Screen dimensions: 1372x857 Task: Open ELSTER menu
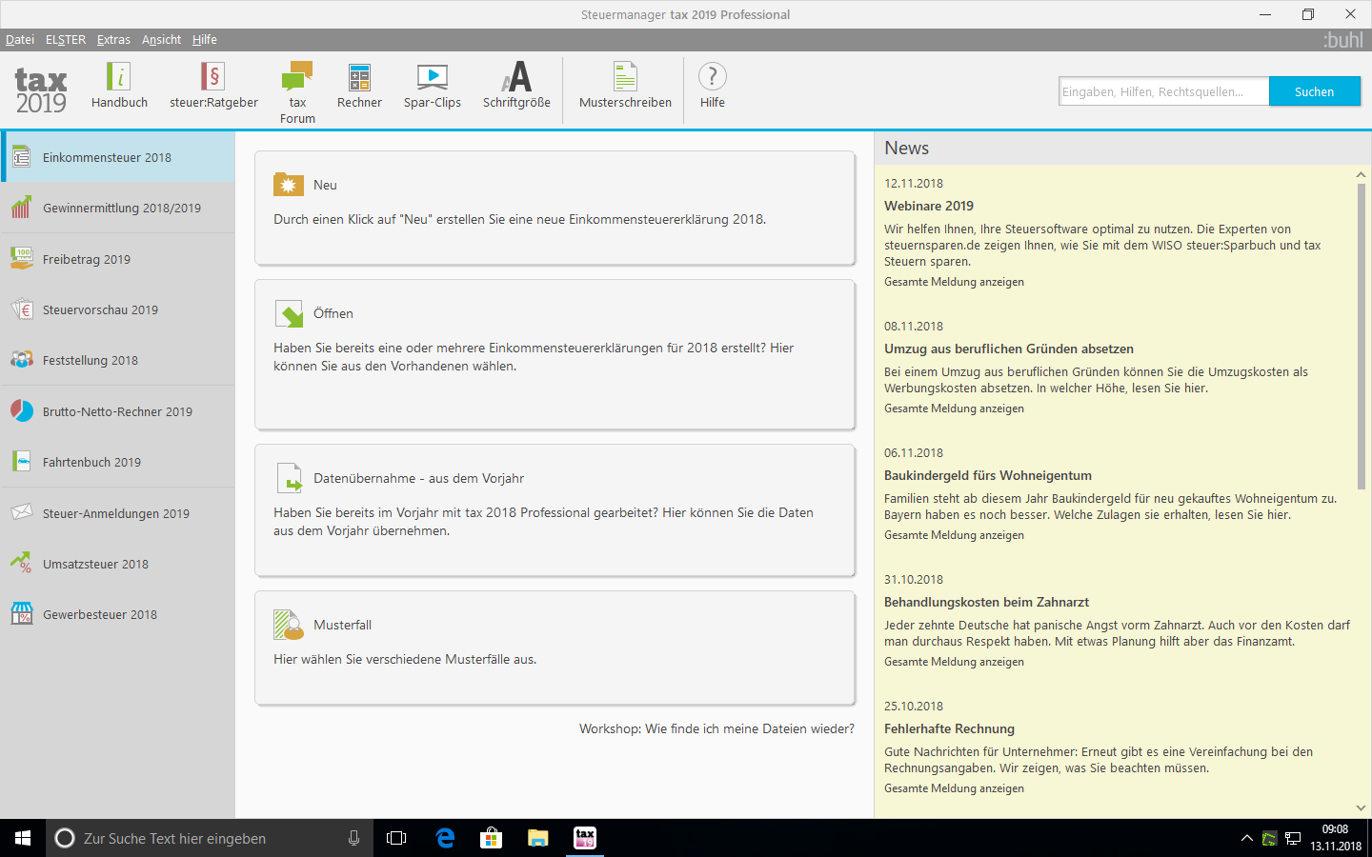coord(66,40)
